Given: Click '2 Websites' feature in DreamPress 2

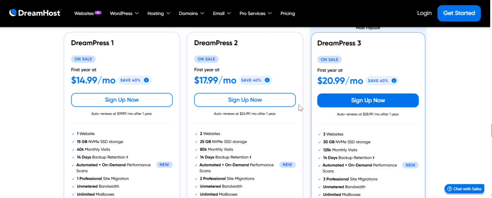Looking at the screenshot, I should coord(209,133).
